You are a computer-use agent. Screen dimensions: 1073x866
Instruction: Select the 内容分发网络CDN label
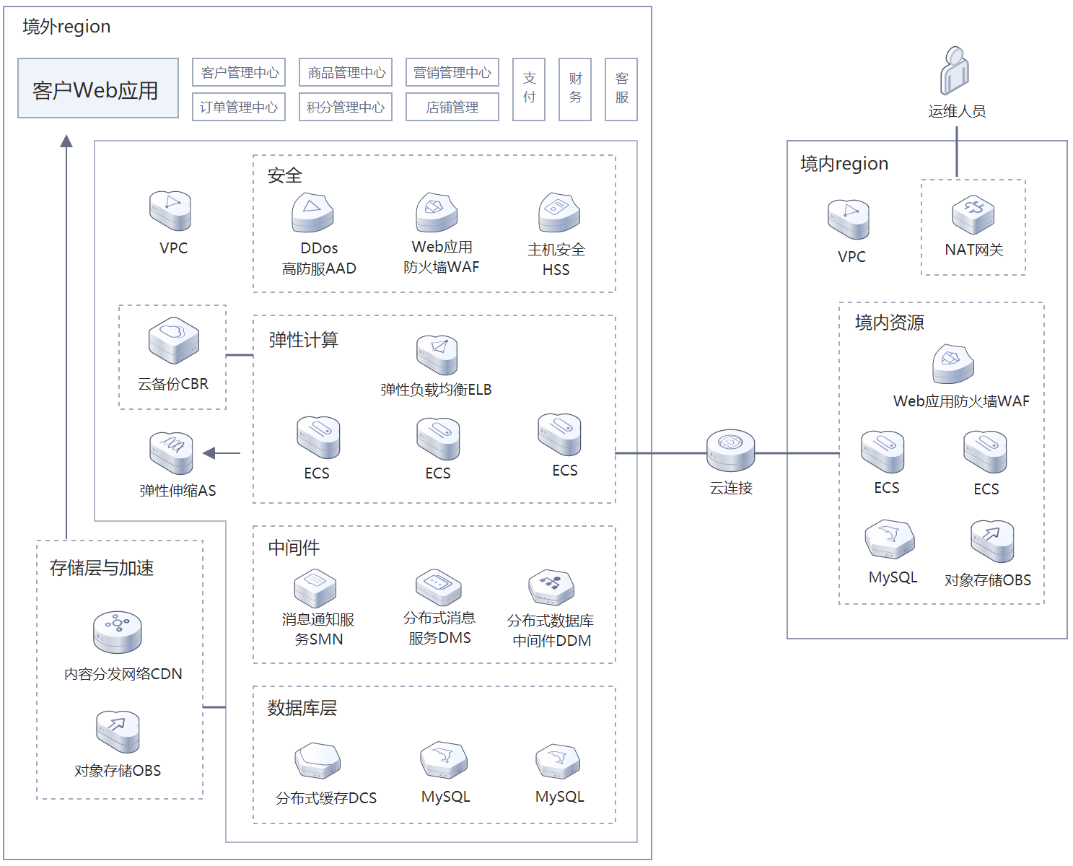(x=123, y=674)
